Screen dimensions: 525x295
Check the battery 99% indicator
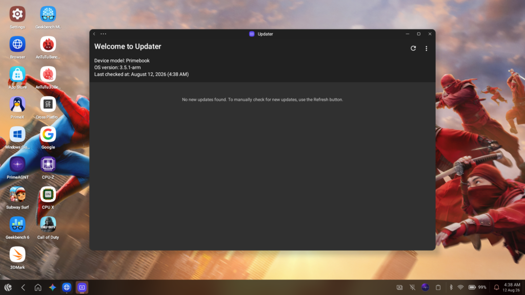coord(477,287)
